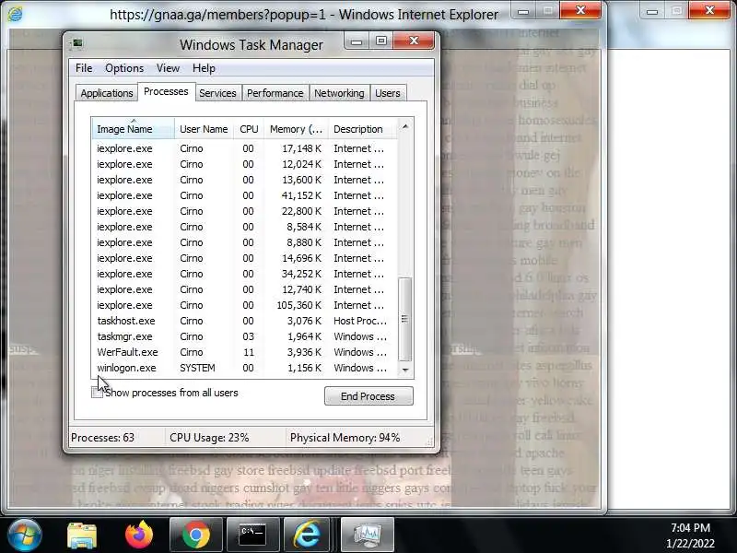Open the Performance tab
The height and width of the screenshot is (553, 737).
[275, 93]
